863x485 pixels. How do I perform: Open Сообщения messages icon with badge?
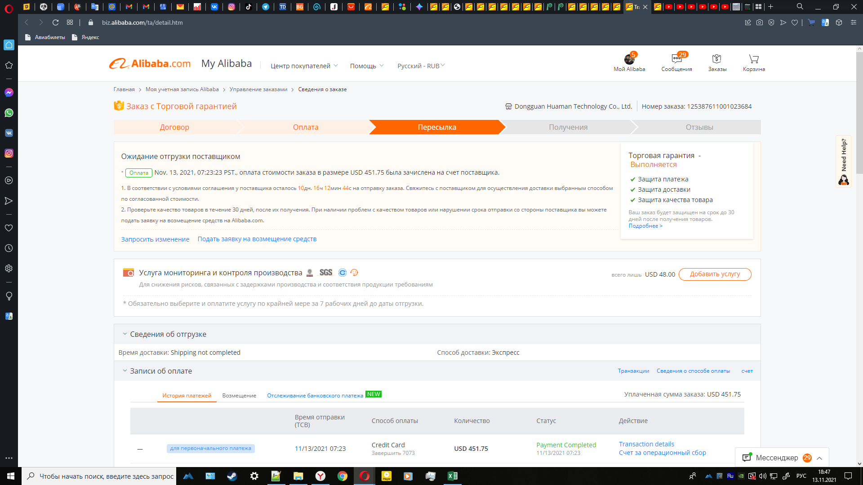[676, 59]
